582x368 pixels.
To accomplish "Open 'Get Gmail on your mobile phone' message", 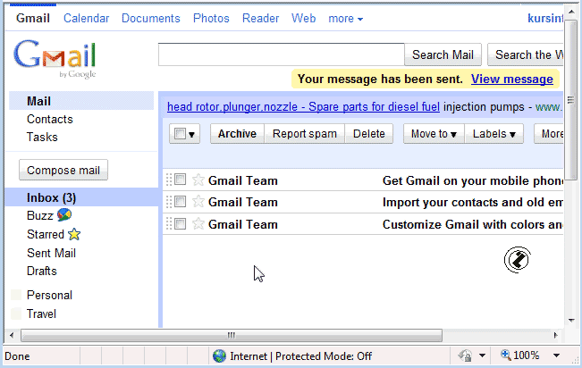I will coord(473,180).
